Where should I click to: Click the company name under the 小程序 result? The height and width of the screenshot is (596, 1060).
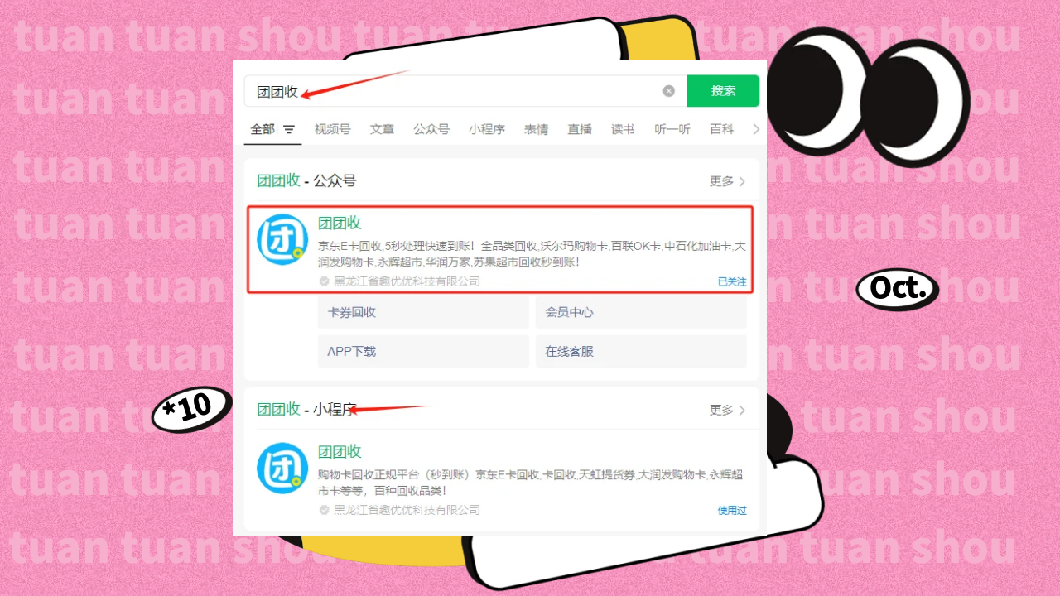(x=407, y=510)
